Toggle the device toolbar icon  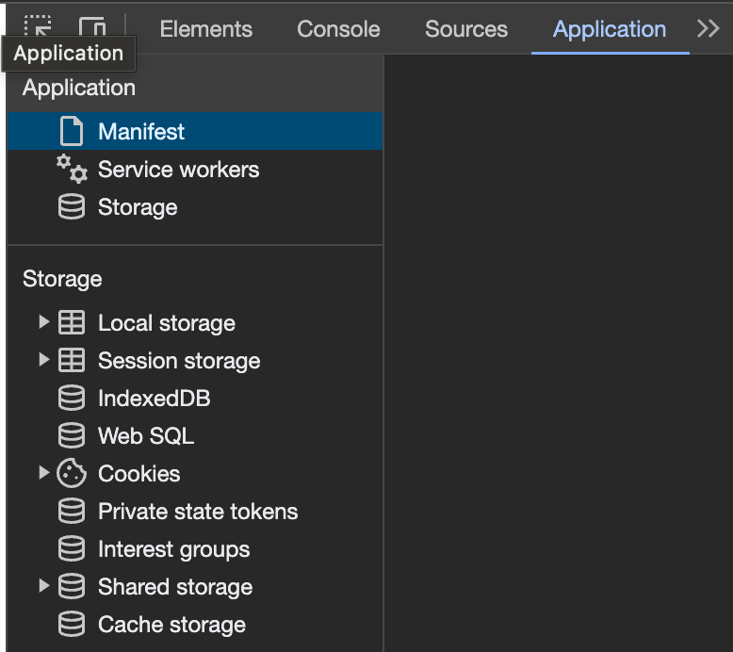pyautogui.click(x=92, y=28)
